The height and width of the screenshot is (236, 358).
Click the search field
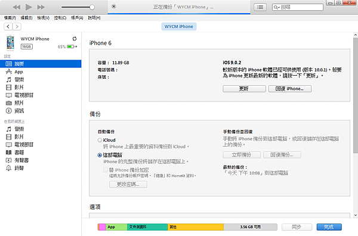point(298,7)
